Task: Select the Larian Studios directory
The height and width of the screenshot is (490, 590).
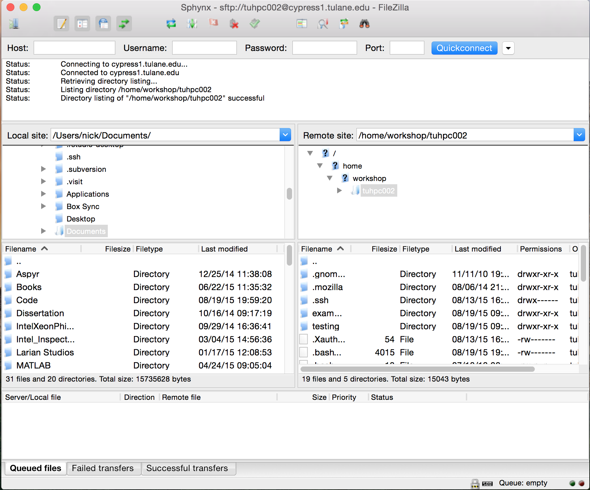Action: [x=144, y=352]
